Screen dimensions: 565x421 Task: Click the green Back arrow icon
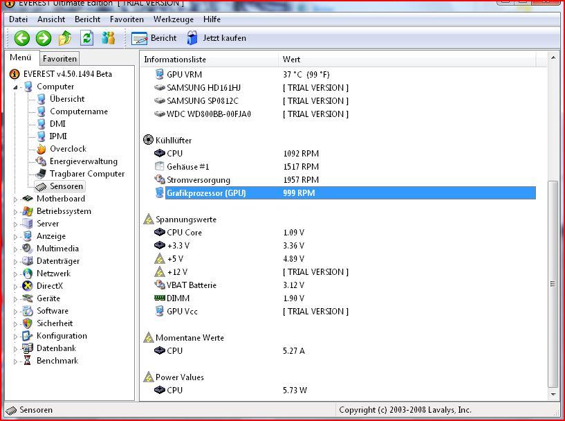coord(22,38)
